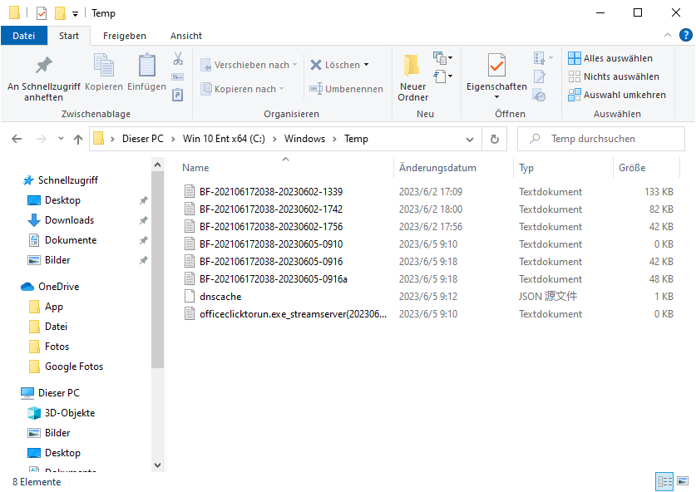Collapse the ribbon with chevron
696x492 pixels.
coord(668,35)
